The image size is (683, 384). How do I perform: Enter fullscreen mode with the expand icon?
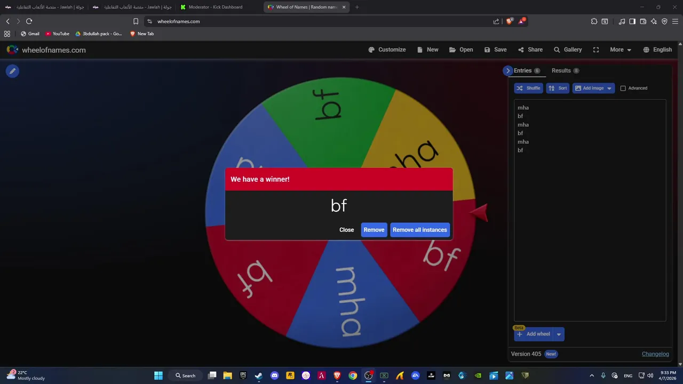coord(596,50)
